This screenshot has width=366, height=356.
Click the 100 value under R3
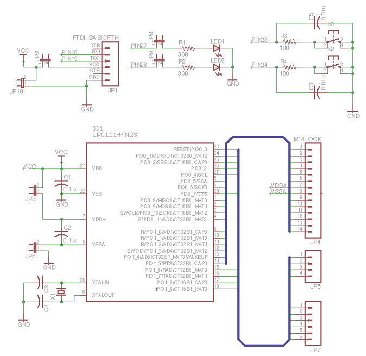pyautogui.click(x=285, y=48)
